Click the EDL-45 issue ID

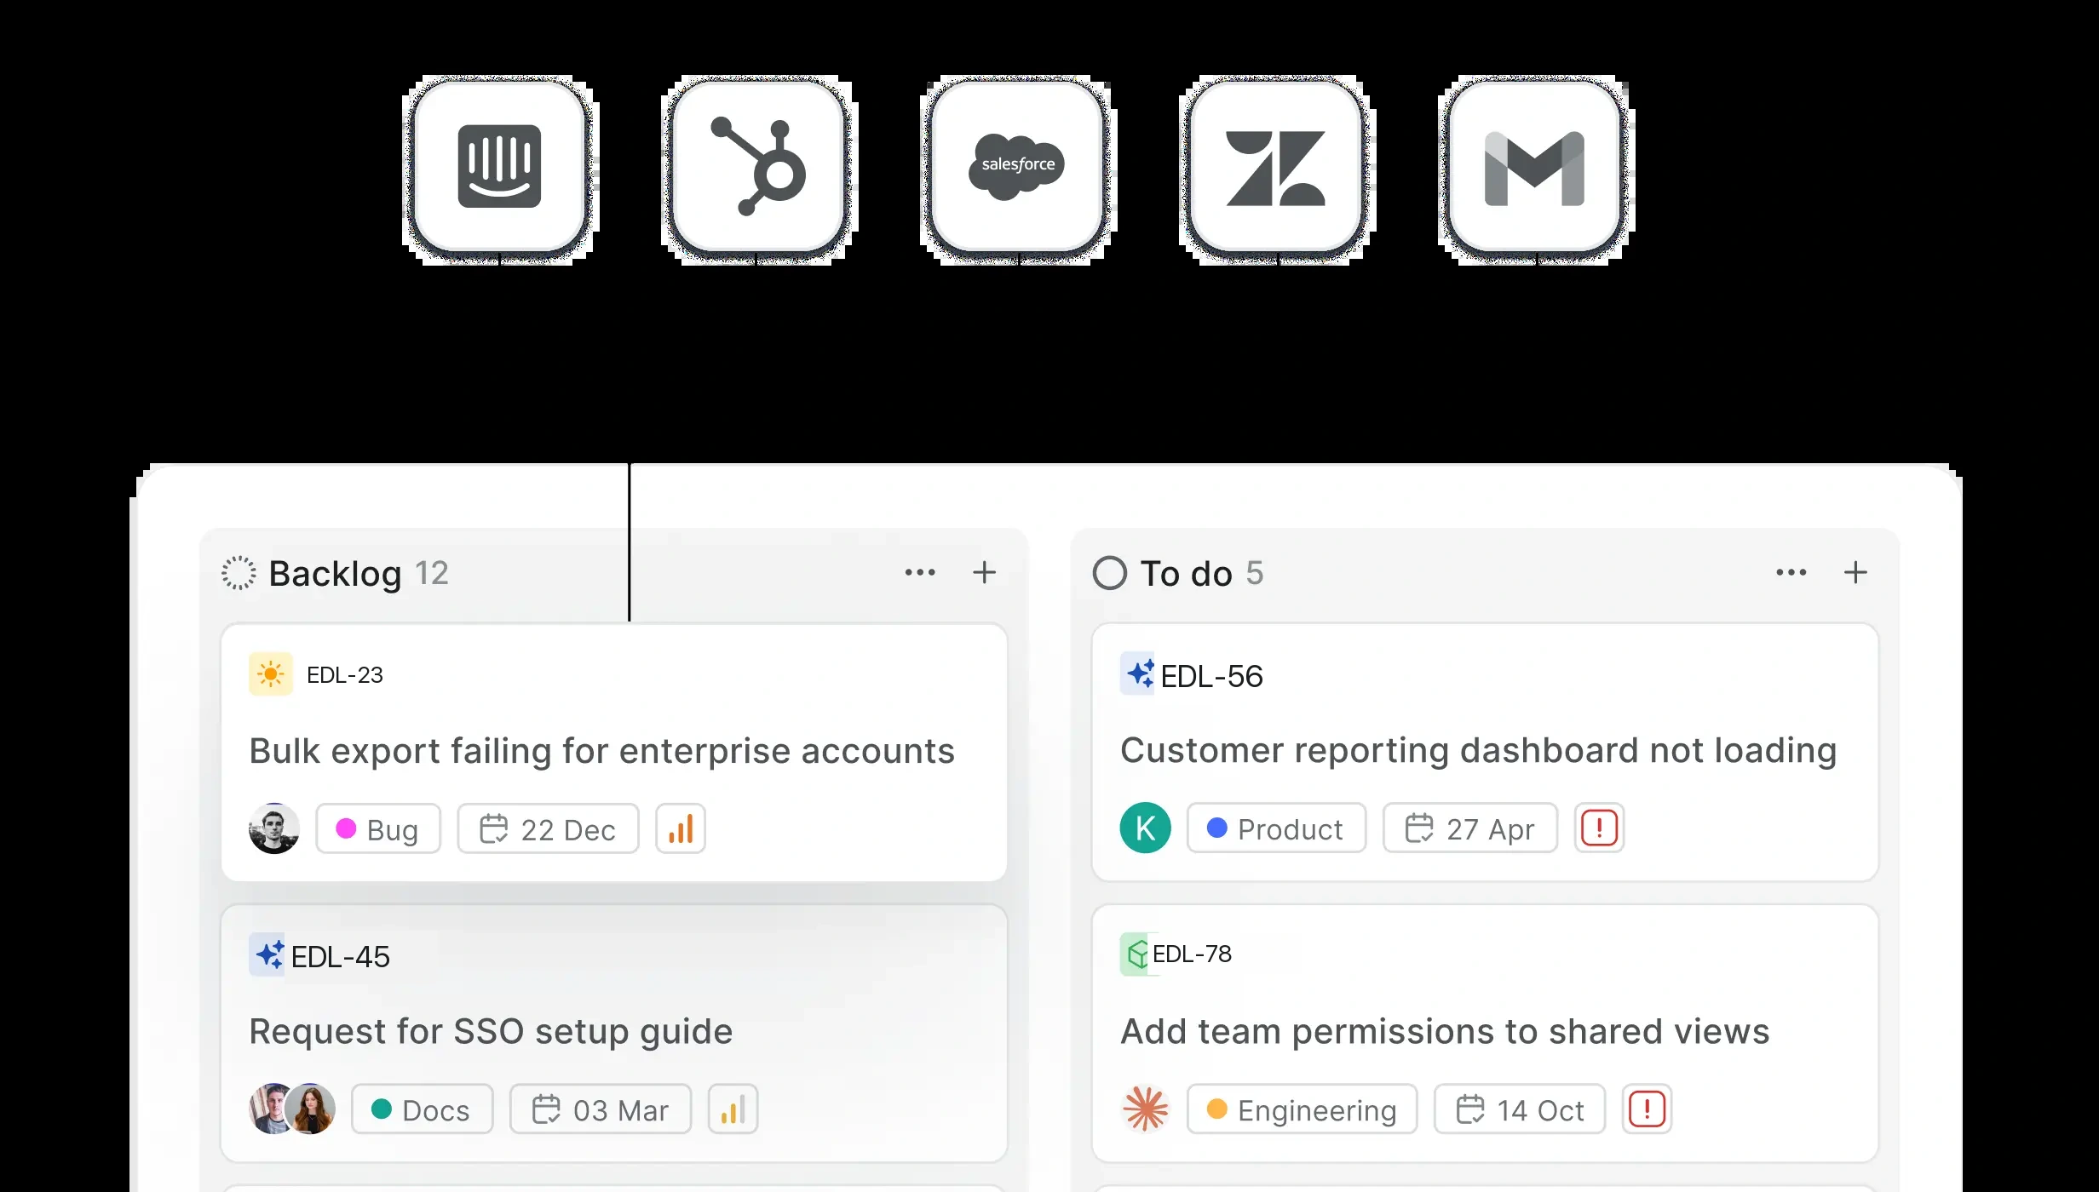341,956
